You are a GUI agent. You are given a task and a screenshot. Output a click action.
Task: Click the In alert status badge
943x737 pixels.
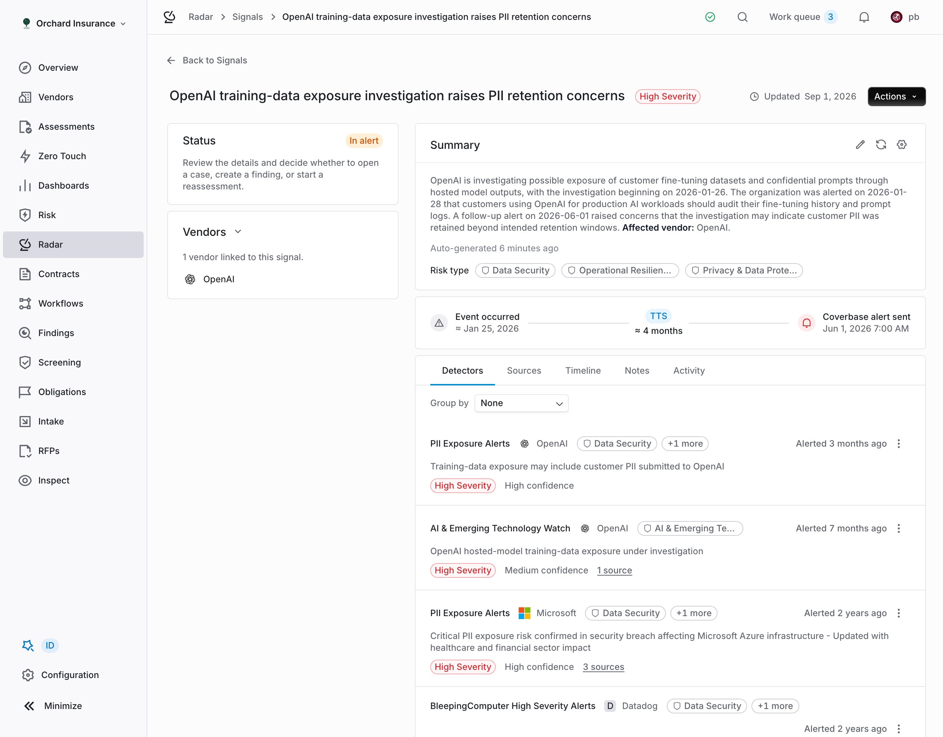click(364, 141)
